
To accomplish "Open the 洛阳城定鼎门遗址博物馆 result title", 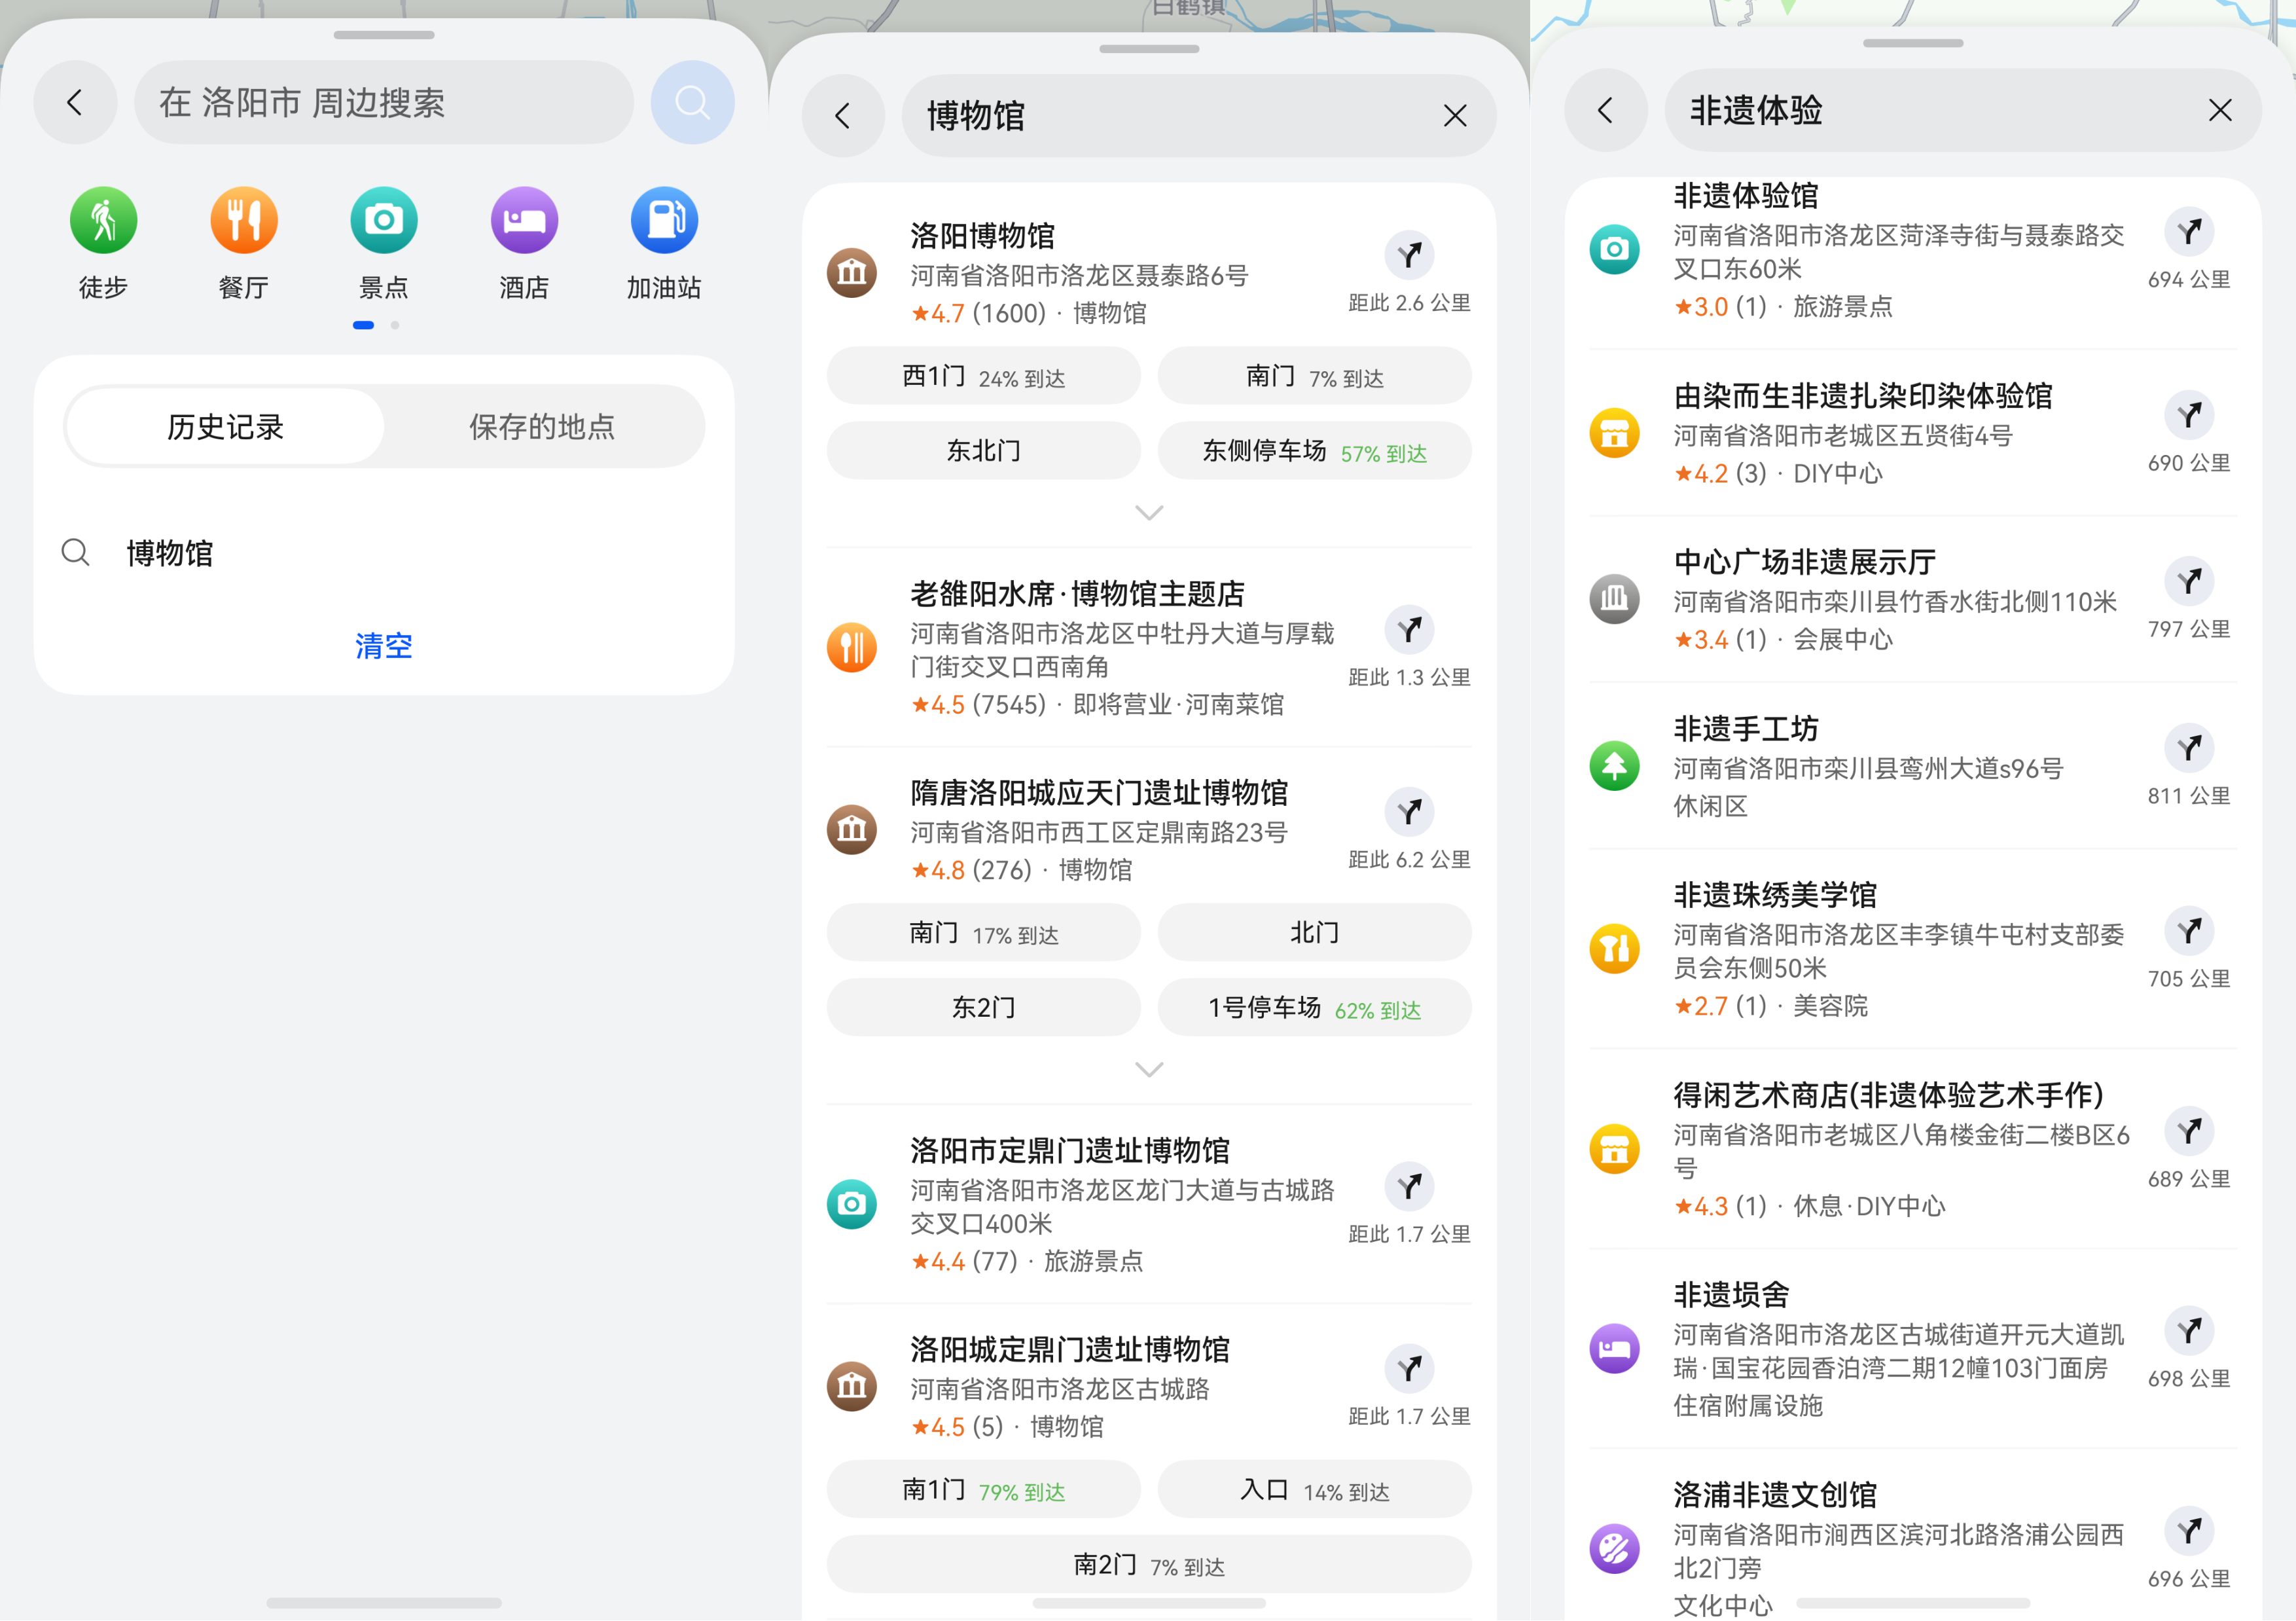I will 1069,1350.
